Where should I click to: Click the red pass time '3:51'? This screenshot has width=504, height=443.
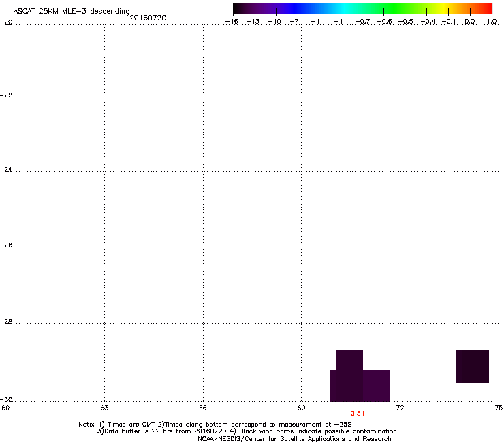[358, 414]
